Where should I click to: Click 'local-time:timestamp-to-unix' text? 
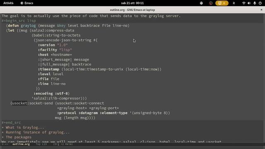tap(94, 69)
